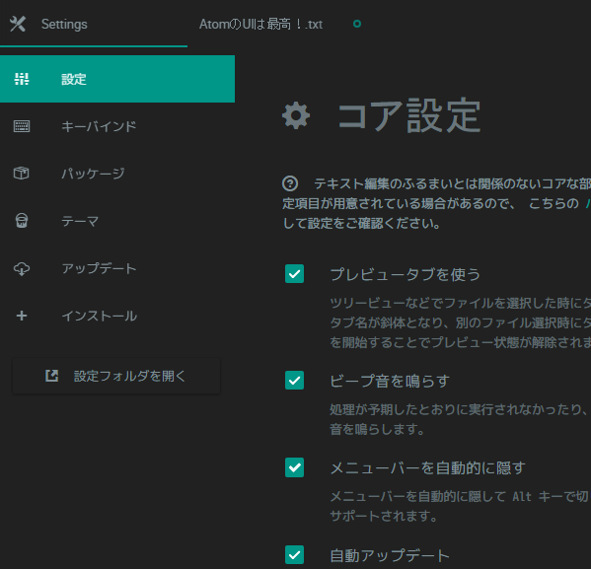Click the plus icon for インストール
This screenshot has width=591, height=569.
tap(22, 316)
